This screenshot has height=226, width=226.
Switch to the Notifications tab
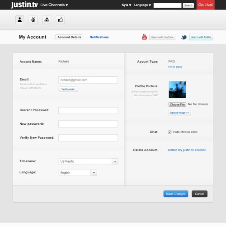tap(99, 37)
